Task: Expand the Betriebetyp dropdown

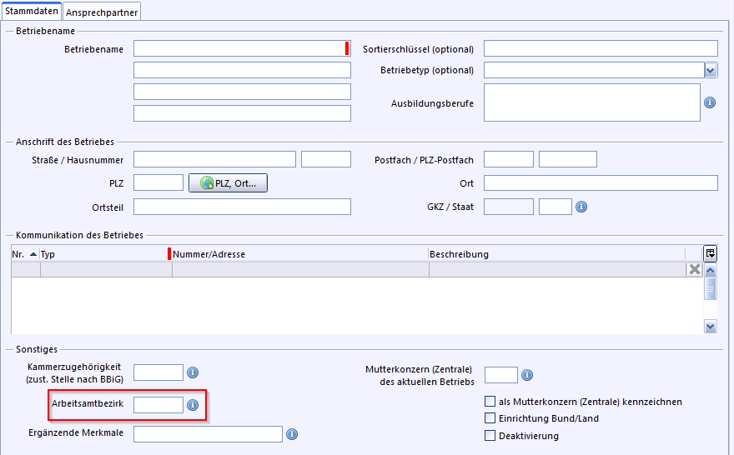Action: [x=710, y=71]
